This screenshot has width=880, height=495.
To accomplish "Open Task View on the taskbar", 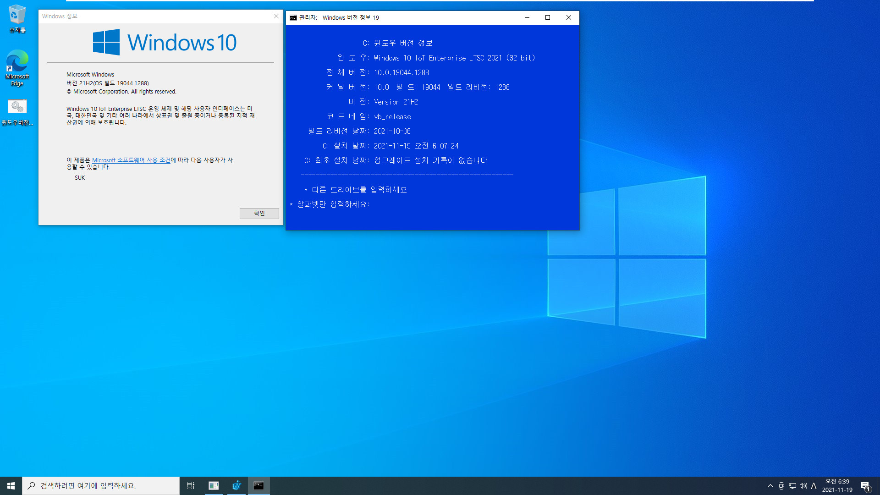I will click(191, 485).
